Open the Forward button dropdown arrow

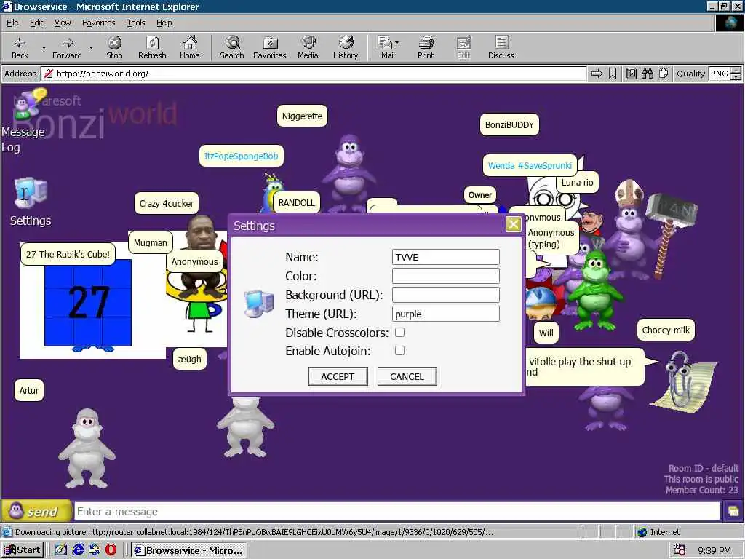coord(91,47)
